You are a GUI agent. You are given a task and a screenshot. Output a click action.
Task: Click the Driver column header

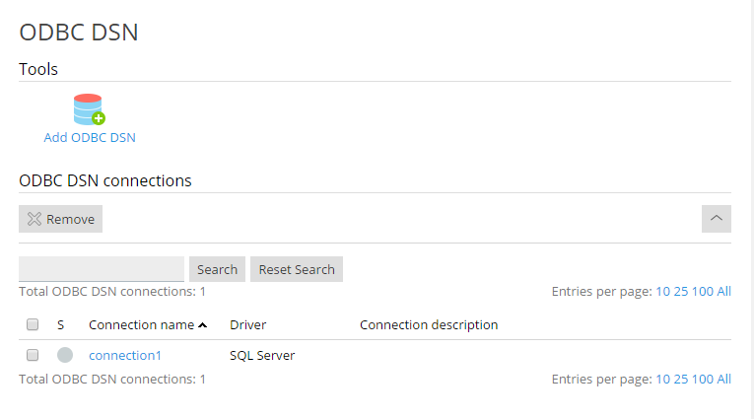[x=247, y=324]
